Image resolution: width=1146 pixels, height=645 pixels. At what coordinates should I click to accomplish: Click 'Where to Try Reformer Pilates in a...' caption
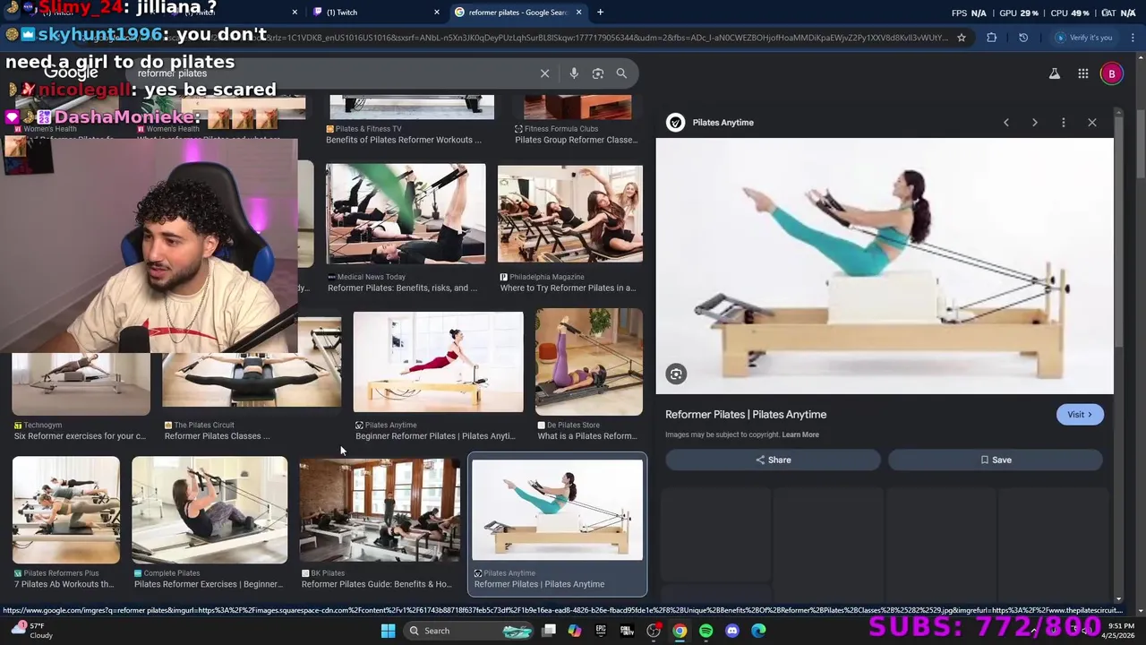568,288
